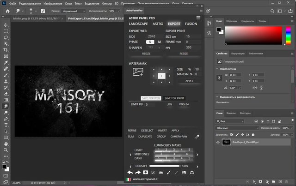
Task: Delete layer using the trash icon
Action: (x=287, y=181)
